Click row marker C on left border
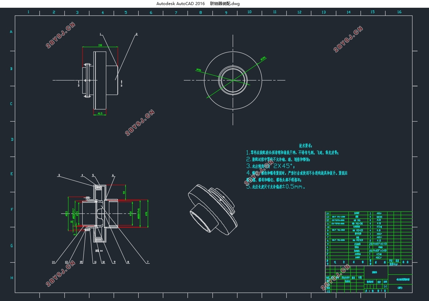 pyautogui.click(x=11, y=104)
